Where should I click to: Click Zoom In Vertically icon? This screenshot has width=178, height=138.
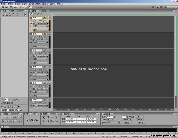tap(52, 121)
